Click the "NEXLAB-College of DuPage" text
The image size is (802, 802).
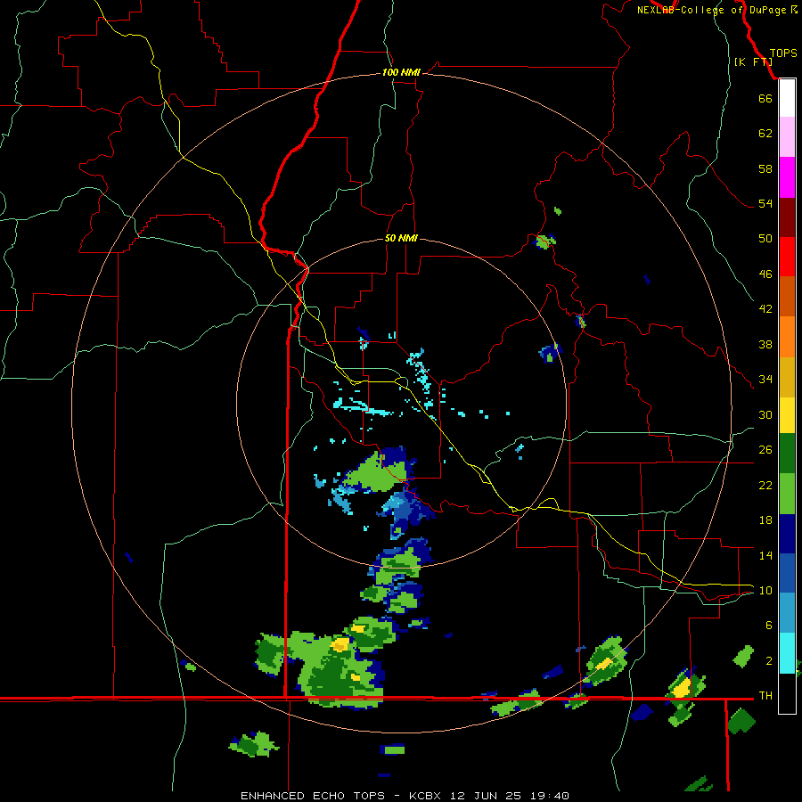tap(711, 10)
